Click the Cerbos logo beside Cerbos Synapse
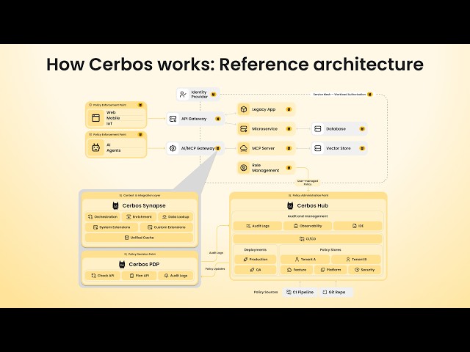 tap(115, 205)
